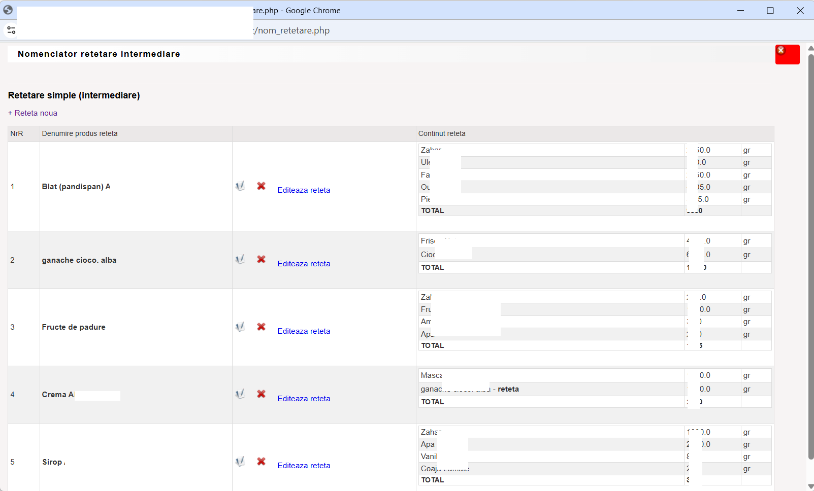Click the vertical page scrollbar
Screen dimensions: 814x491
[x=810, y=256]
